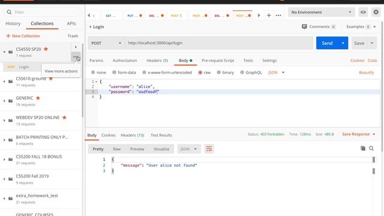Screen dimensions: 384x216
Task: Send the POST login request
Action: (x=327, y=43)
